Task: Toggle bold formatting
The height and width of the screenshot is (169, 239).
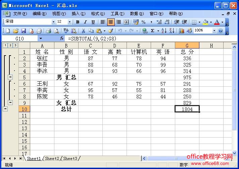Action: pos(78,22)
